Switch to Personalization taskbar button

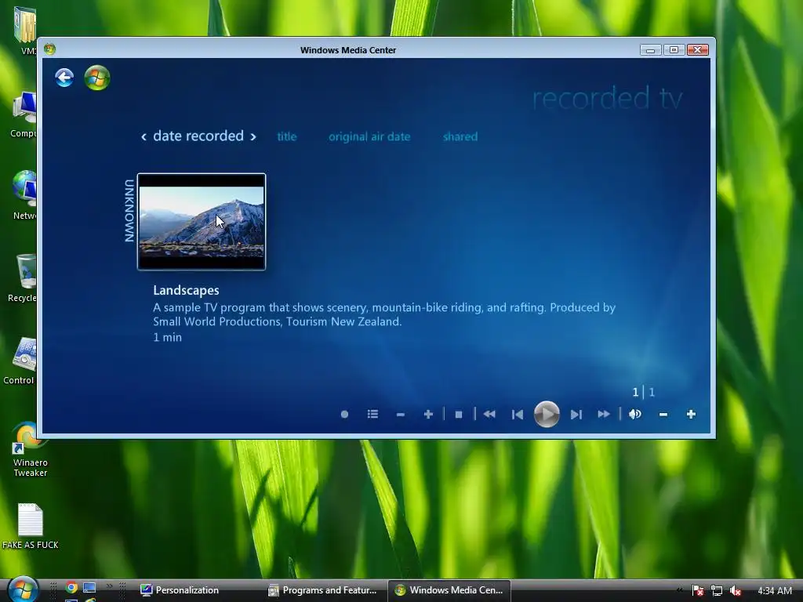coord(194,590)
